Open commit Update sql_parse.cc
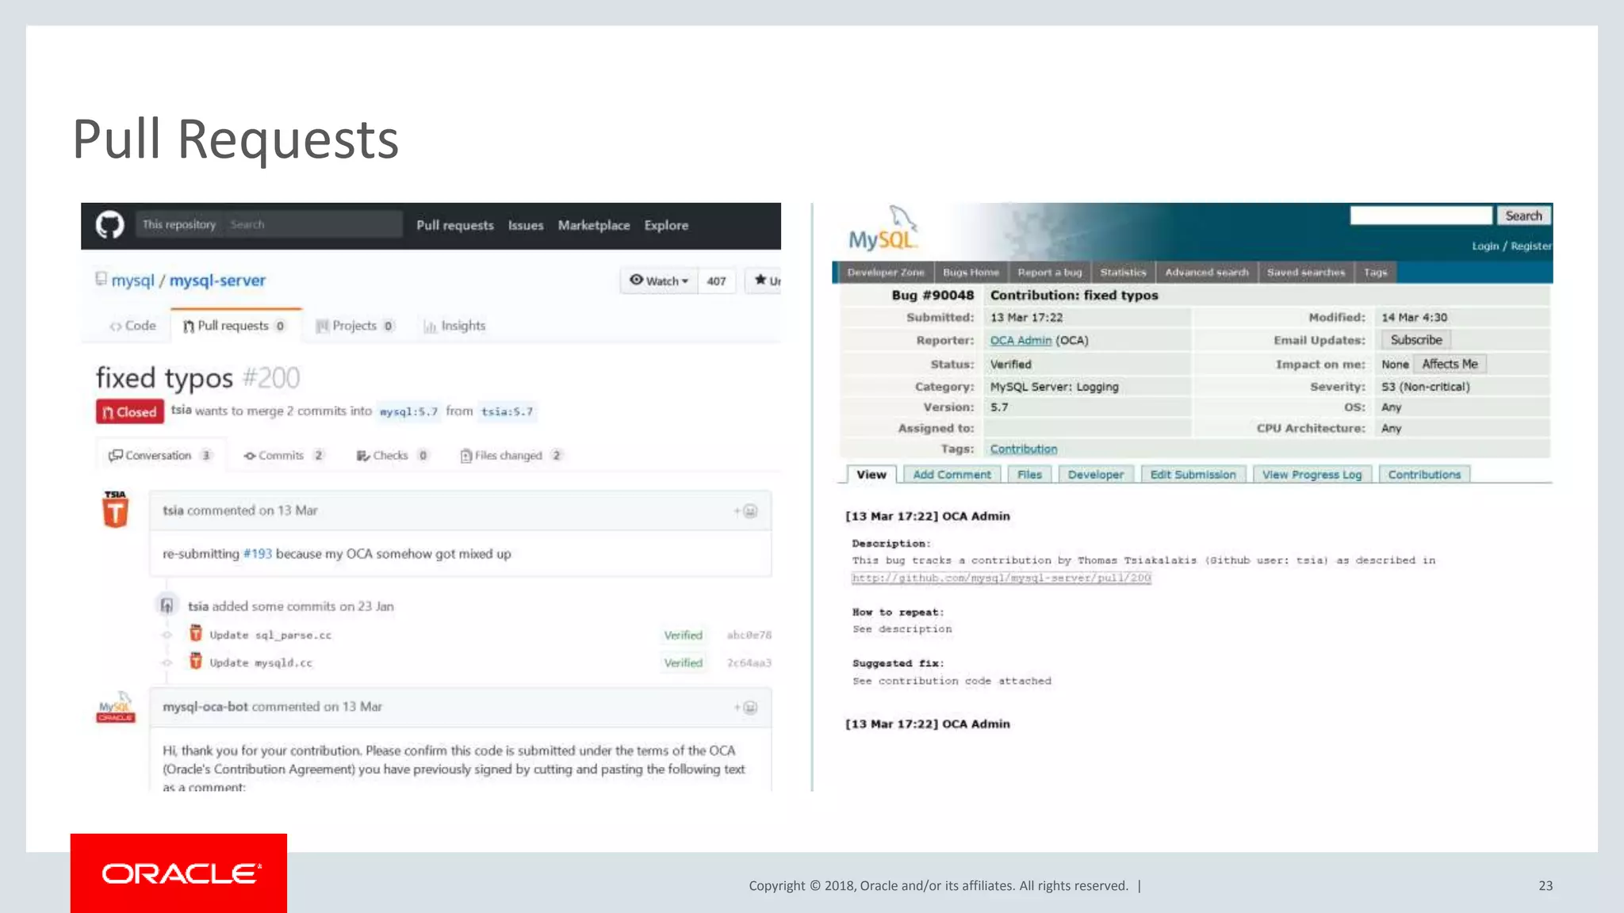Viewport: 1624px width, 913px height. pyautogui.click(x=270, y=636)
